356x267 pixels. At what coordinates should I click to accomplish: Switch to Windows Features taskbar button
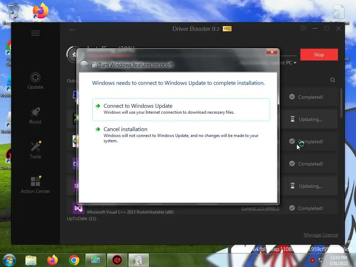pos(139,260)
